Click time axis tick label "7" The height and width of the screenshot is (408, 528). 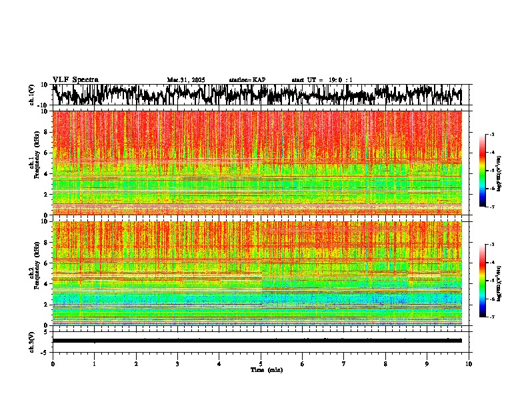click(x=344, y=364)
